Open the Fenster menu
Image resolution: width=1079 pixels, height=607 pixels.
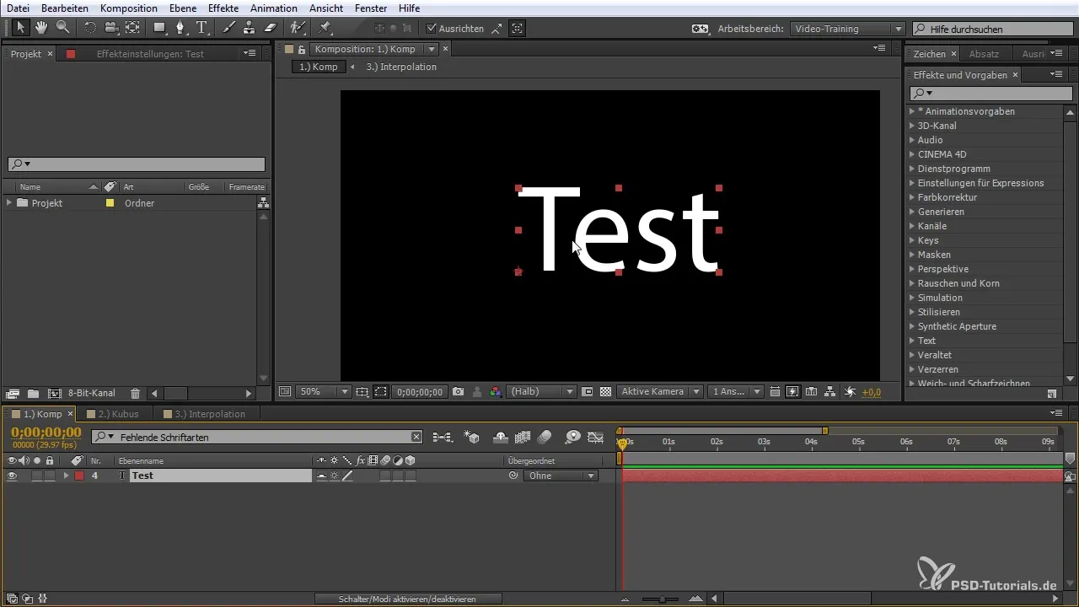point(372,8)
